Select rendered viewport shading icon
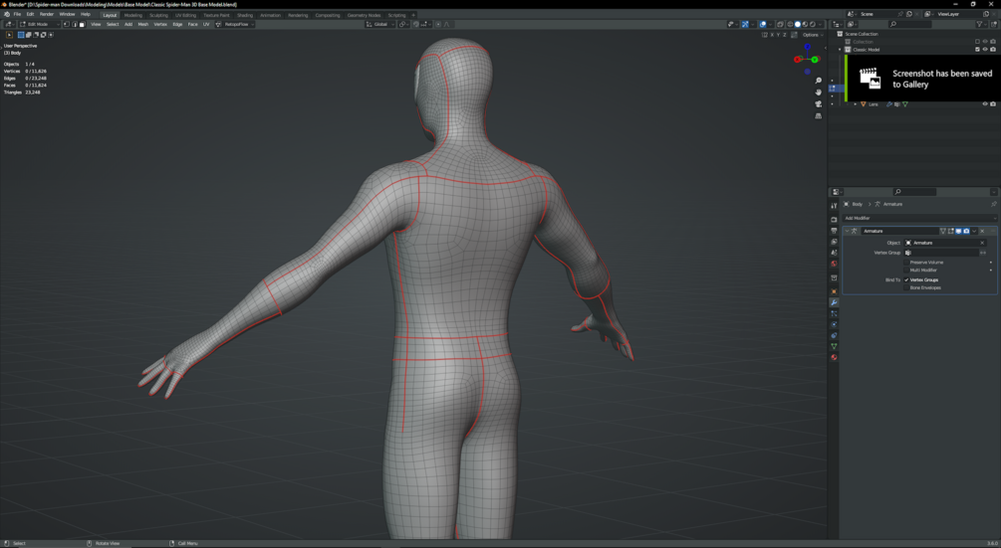The width and height of the screenshot is (1001, 548). point(813,24)
